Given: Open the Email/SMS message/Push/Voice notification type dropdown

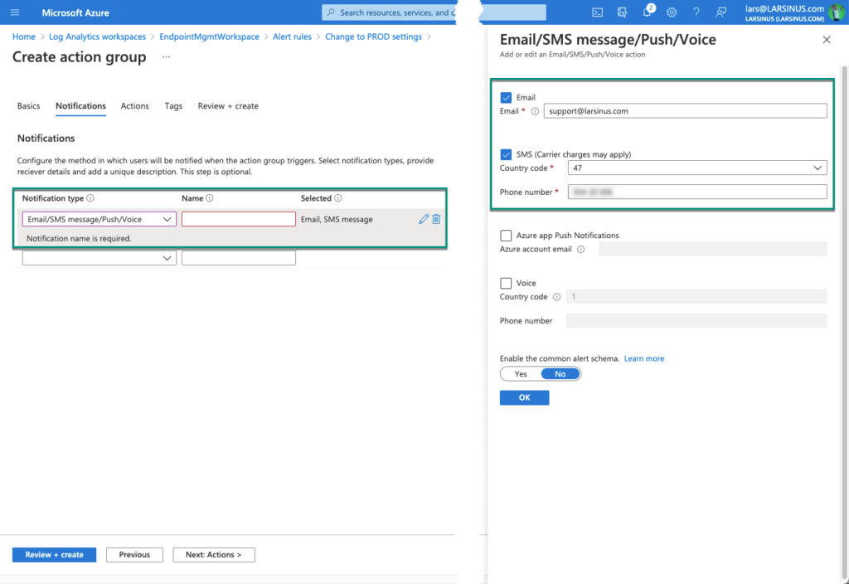Looking at the screenshot, I should (99, 219).
